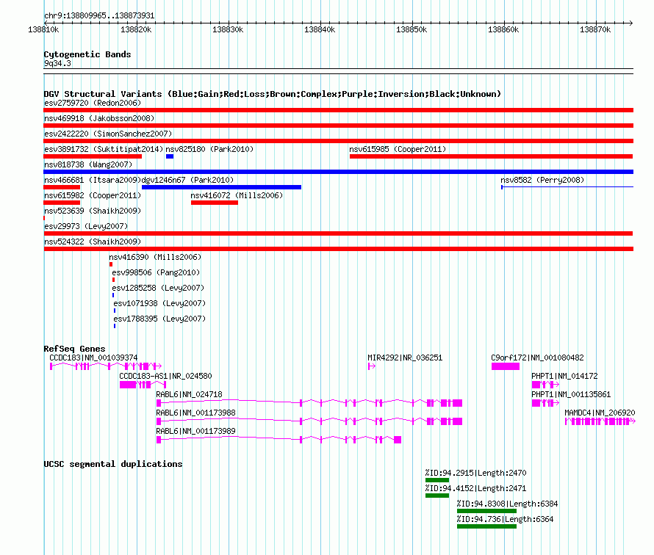Select the 138820k ruler tick label
Viewport: 654px width, 555px height.
(136, 29)
